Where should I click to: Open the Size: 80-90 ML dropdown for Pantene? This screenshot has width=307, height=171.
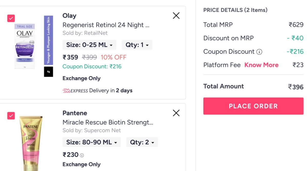(x=91, y=142)
